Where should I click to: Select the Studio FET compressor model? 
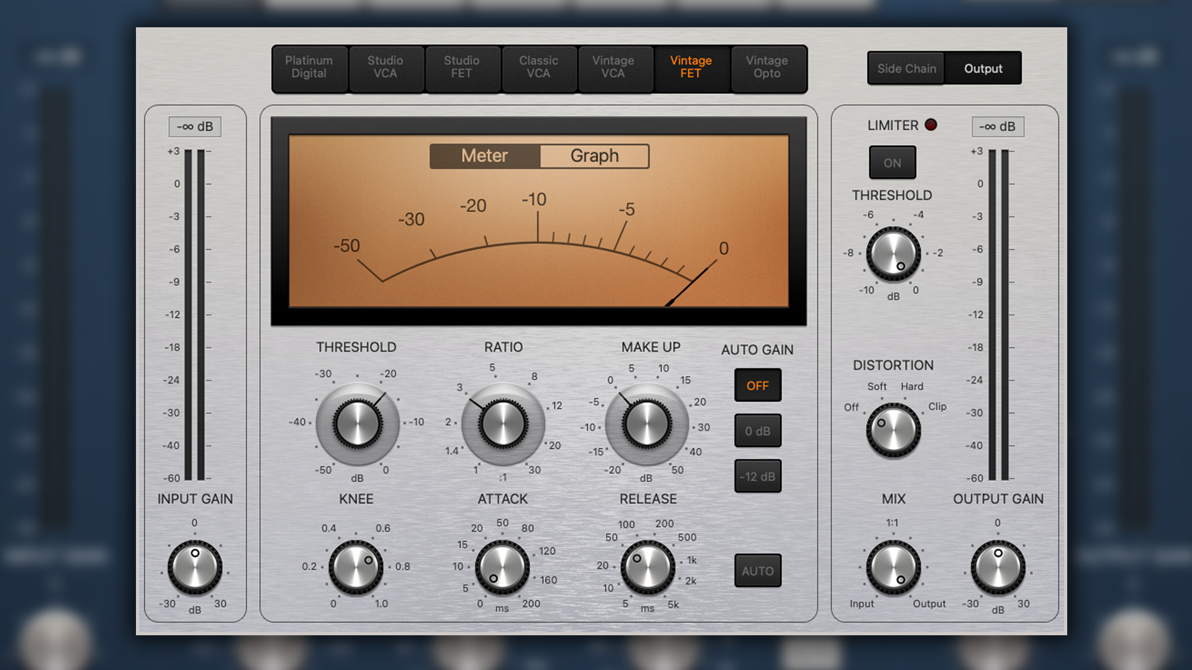click(x=463, y=68)
